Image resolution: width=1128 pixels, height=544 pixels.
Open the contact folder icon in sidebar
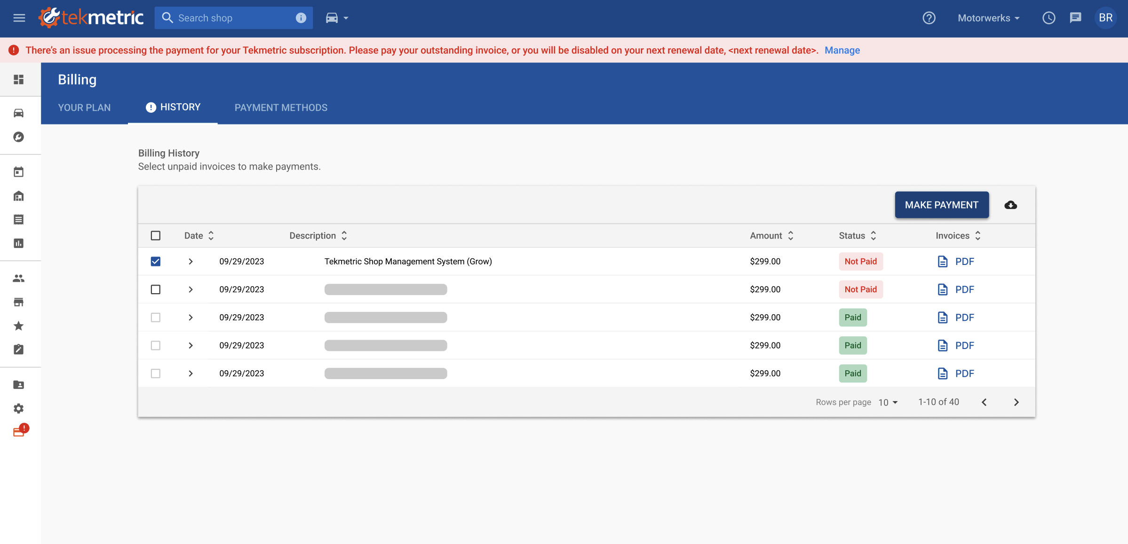pyautogui.click(x=19, y=385)
